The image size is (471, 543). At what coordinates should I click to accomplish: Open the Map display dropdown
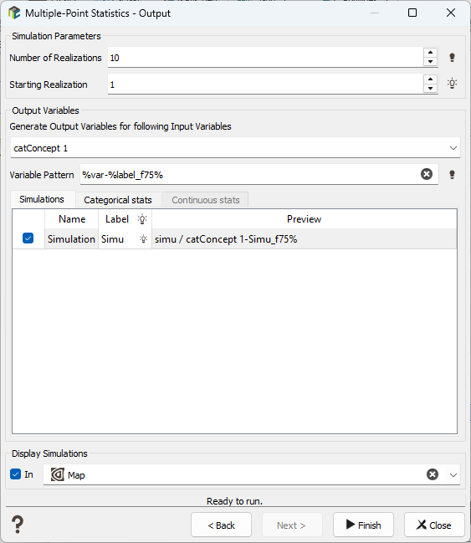pos(453,474)
